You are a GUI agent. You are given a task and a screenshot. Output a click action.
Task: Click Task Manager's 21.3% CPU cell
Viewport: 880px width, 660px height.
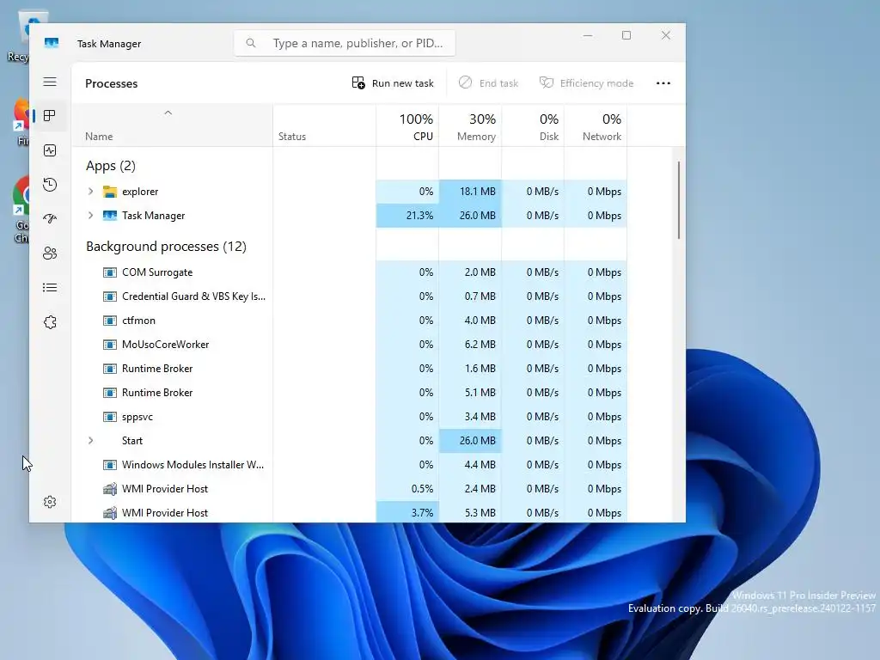coord(407,216)
